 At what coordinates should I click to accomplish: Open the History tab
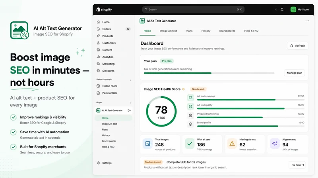pyautogui.click(x=206, y=31)
